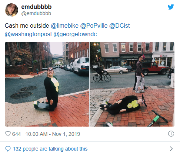View the left photo of kneeling woman
180x155 pixels.
coord(47,85)
